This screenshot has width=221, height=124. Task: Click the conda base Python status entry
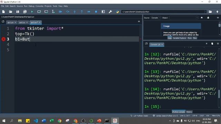(x=165, y=116)
